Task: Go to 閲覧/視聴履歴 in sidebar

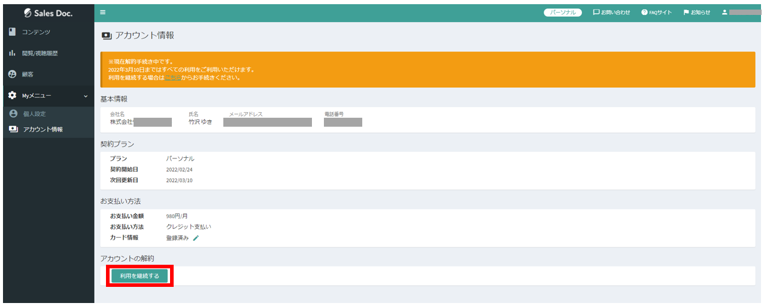Action: tap(40, 53)
